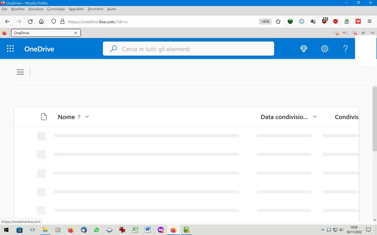The height and width of the screenshot is (235, 377).
Task: Open the File menu
Action: tap(4, 9)
